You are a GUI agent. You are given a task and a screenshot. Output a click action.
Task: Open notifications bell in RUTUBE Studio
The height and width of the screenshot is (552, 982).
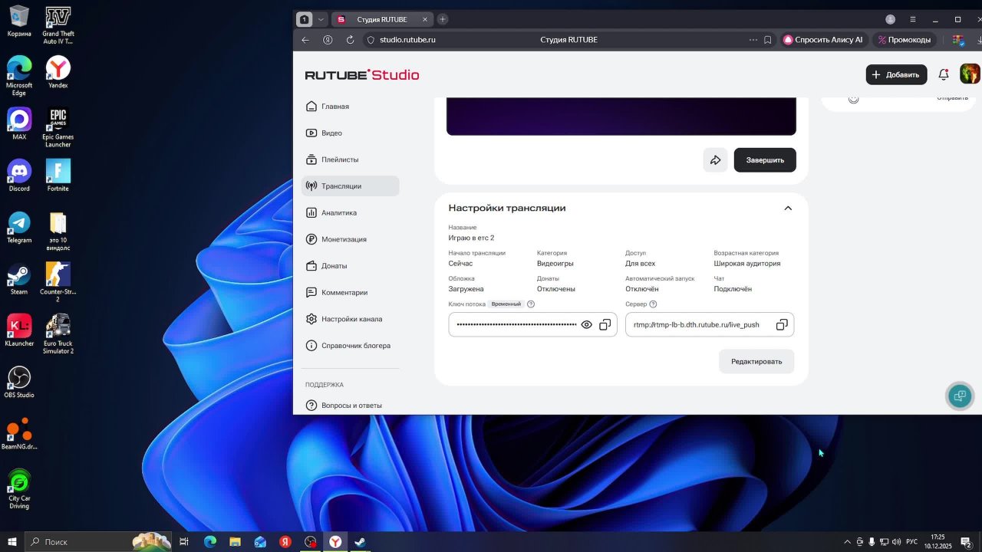[x=944, y=74]
